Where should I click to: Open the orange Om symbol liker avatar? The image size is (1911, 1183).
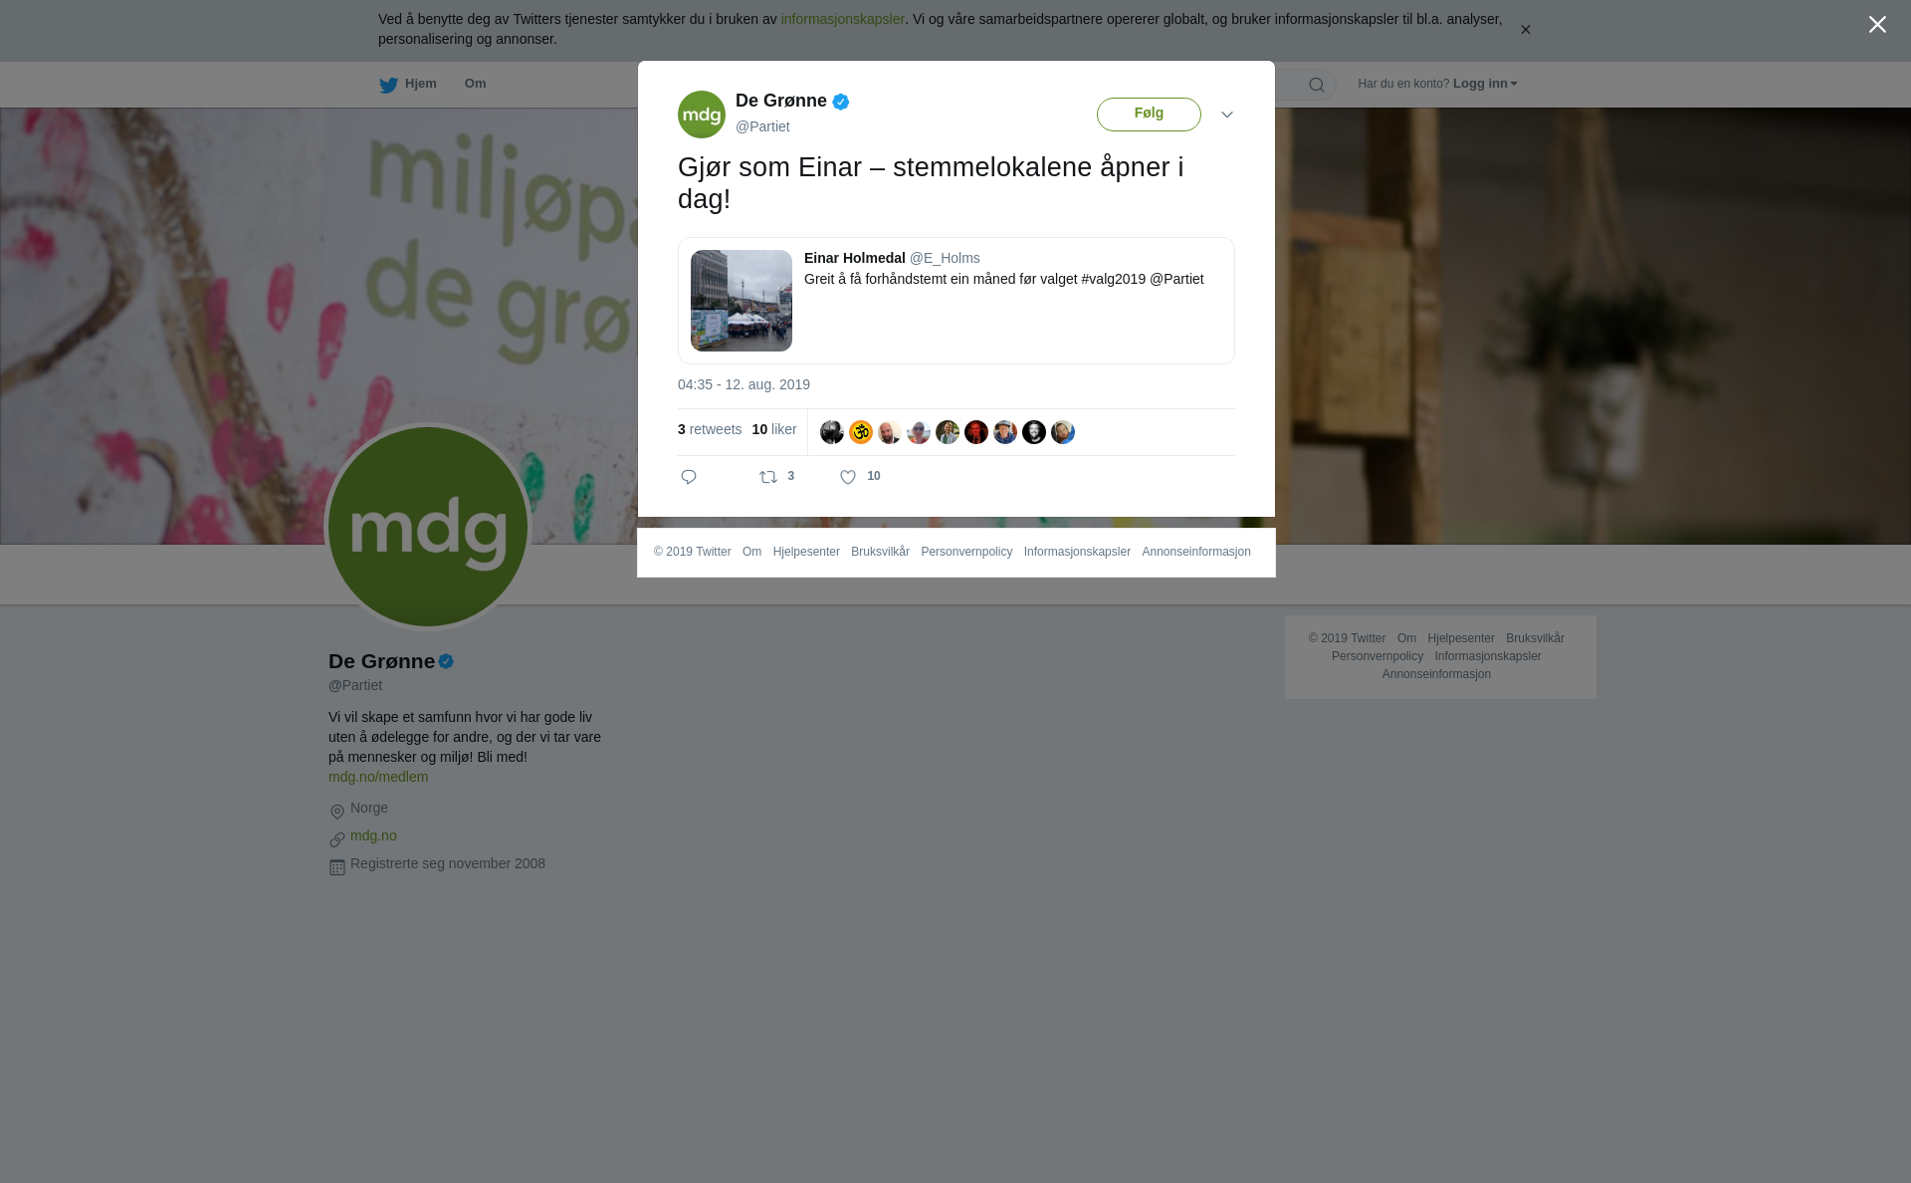[x=861, y=432]
